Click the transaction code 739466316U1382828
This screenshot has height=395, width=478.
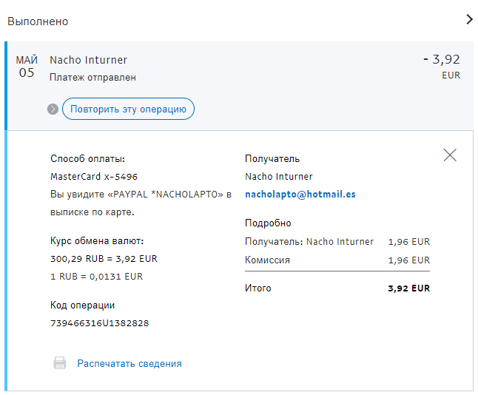(99, 323)
